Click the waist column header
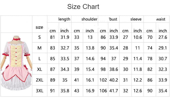 tap(161, 19)
